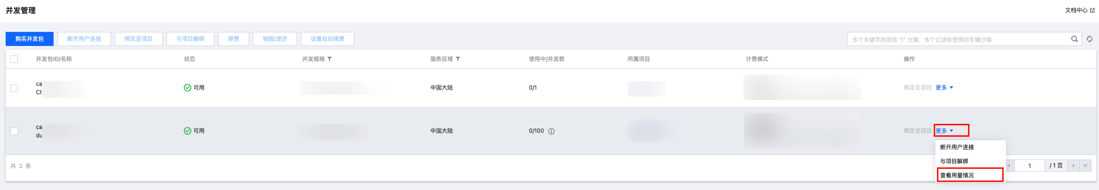Collapse 更多 dropdown in second row
The width and height of the screenshot is (1099, 190).
[944, 131]
